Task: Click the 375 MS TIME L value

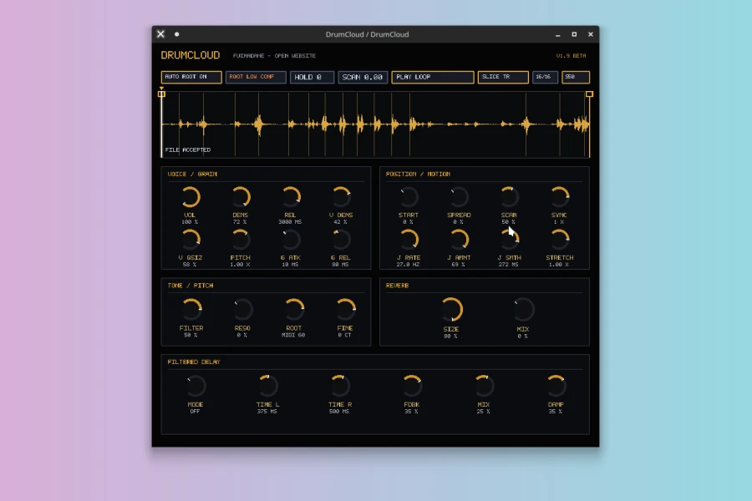Action: (267, 412)
